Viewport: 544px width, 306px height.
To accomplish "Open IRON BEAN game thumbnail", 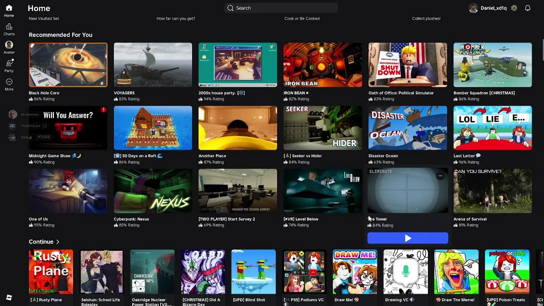I will [x=323, y=65].
